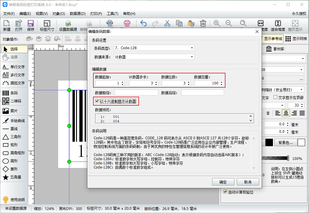Click 取消 to cancel the dialog
This screenshot has height=213, width=309.
click(248, 182)
